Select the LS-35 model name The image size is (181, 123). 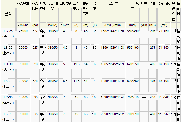tap(8, 114)
